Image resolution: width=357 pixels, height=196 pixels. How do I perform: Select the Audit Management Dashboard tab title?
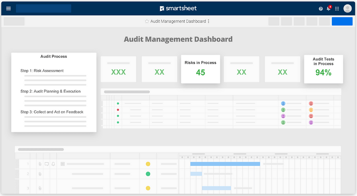pos(178,21)
